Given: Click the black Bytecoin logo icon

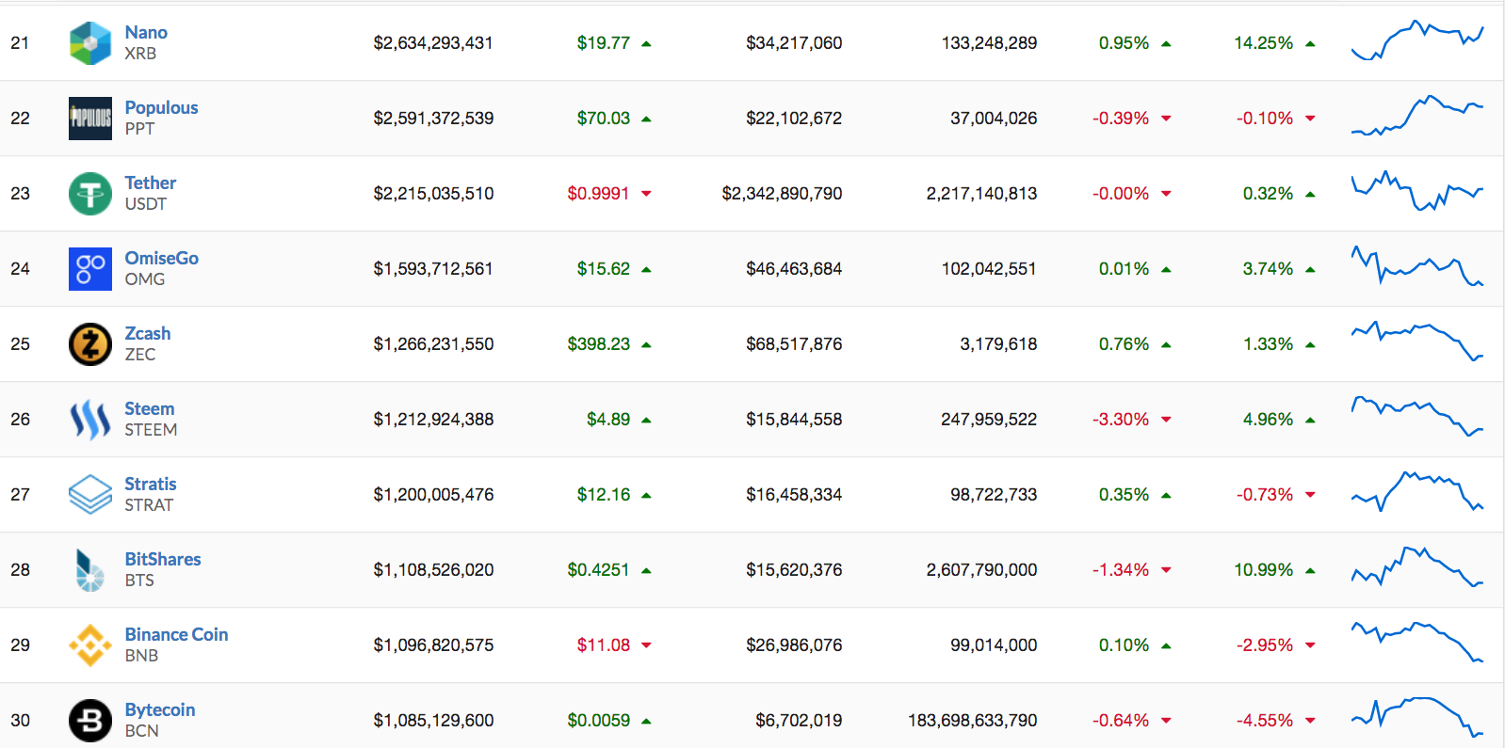Looking at the screenshot, I should pyautogui.click(x=90, y=721).
